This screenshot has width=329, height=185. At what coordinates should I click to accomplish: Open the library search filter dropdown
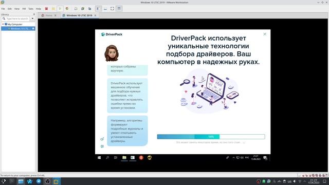pyautogui.click(x=32, y=18)
